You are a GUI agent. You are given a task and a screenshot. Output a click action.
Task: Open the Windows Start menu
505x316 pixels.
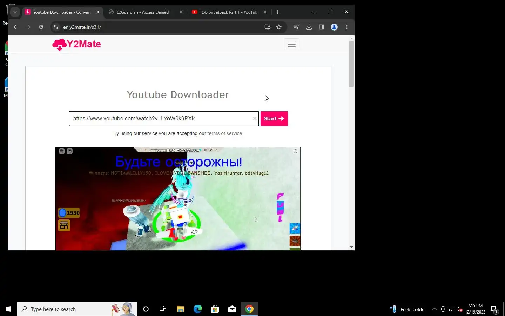(8, 309)
